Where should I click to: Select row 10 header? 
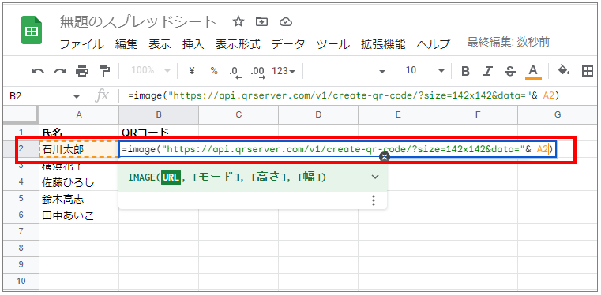(21, 282)
